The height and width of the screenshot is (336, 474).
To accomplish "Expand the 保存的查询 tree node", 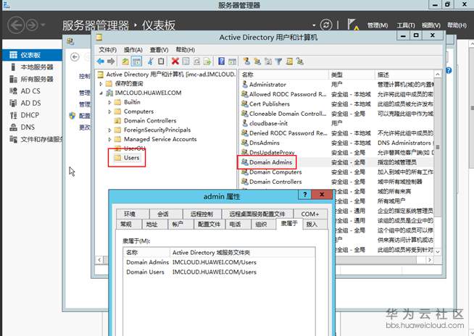I will (101, 84).
